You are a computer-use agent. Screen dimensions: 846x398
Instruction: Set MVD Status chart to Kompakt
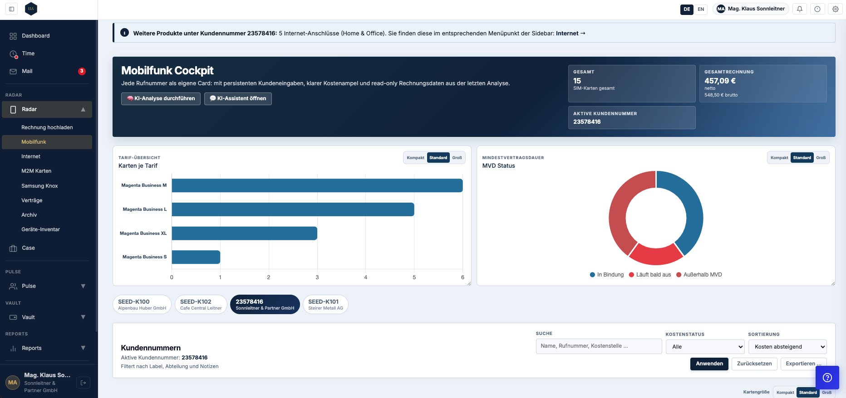tap(779, 158)
